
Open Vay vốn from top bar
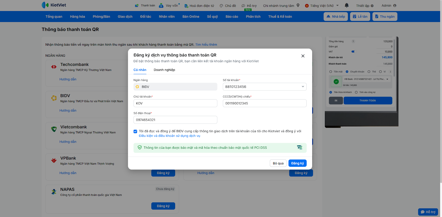coord(169,6)
